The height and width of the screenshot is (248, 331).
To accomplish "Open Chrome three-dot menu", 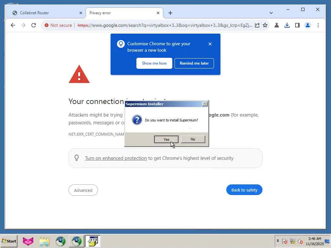I will (318, 25).
